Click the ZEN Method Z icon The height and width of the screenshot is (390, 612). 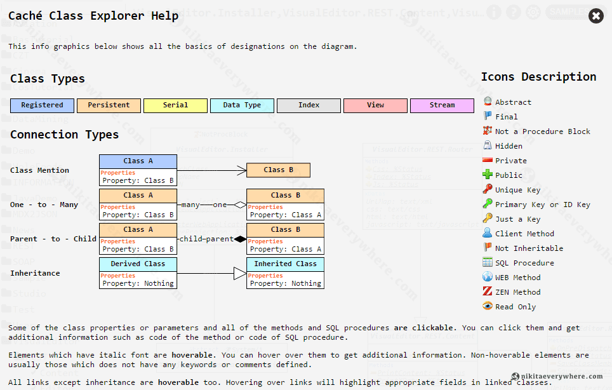[487, 292]
